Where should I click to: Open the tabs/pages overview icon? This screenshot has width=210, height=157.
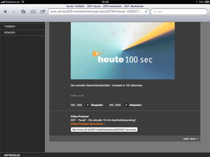point(23,12)
